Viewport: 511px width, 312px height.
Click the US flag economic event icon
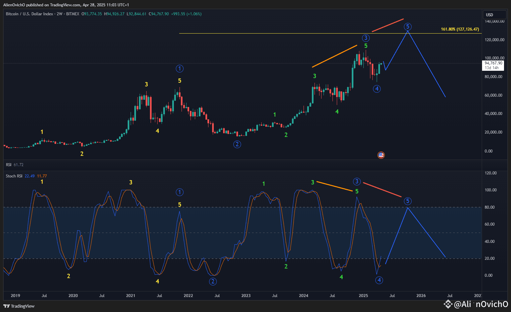point(381,155)
